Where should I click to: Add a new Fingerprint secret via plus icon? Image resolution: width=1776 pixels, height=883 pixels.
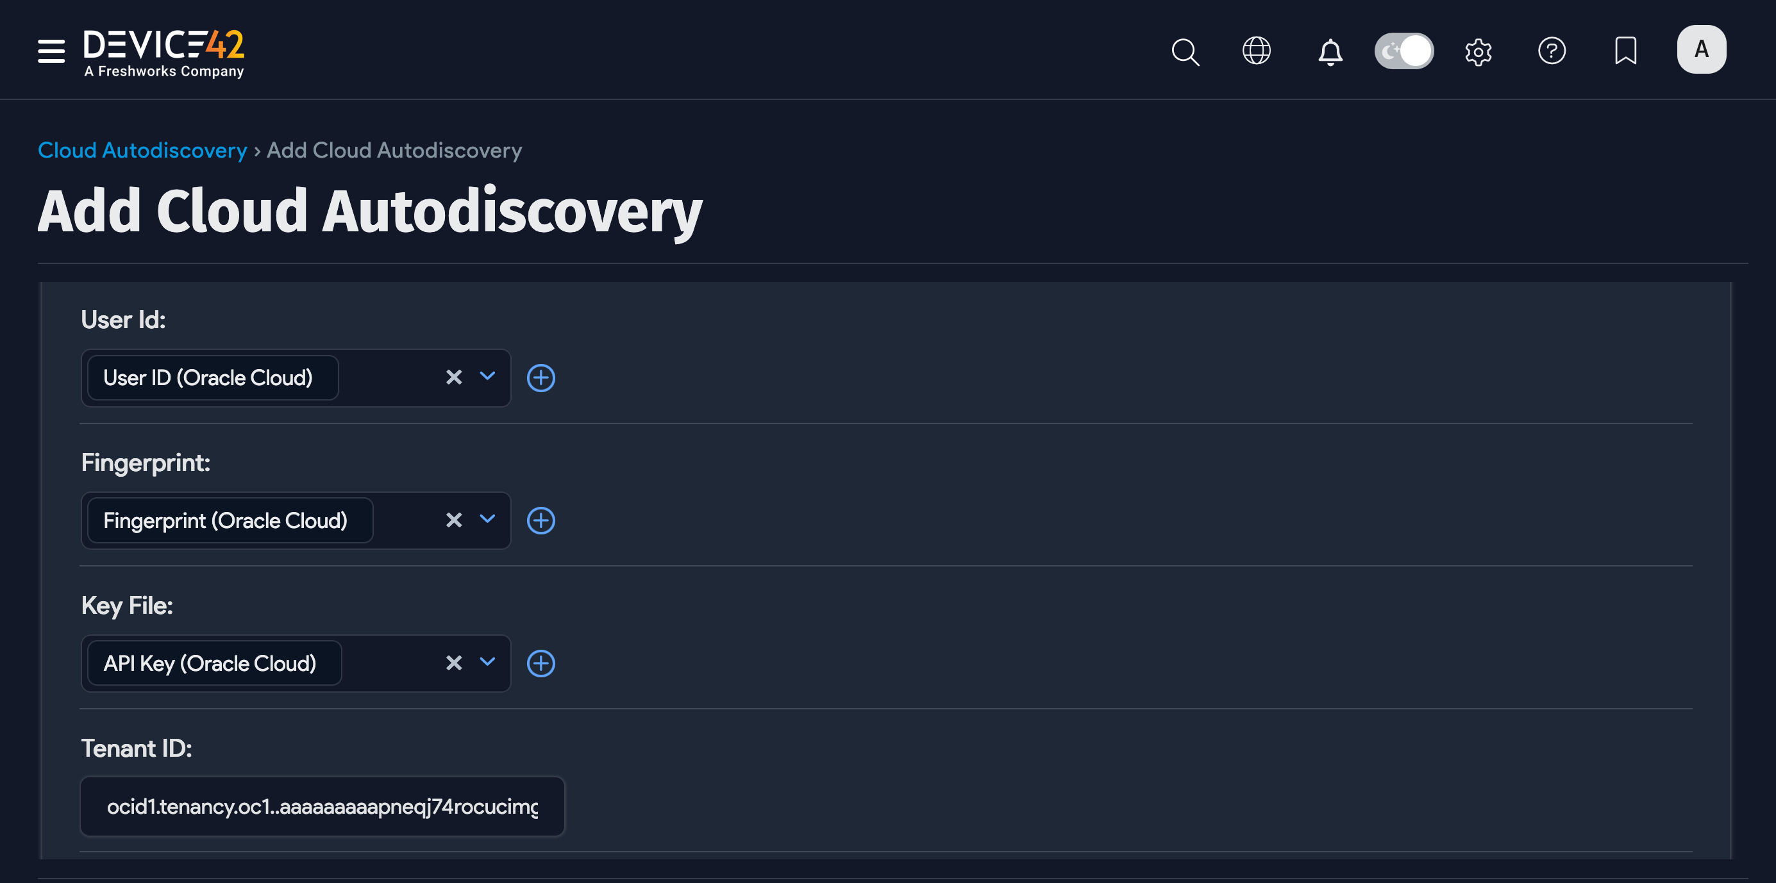click(x=542, y=520)
